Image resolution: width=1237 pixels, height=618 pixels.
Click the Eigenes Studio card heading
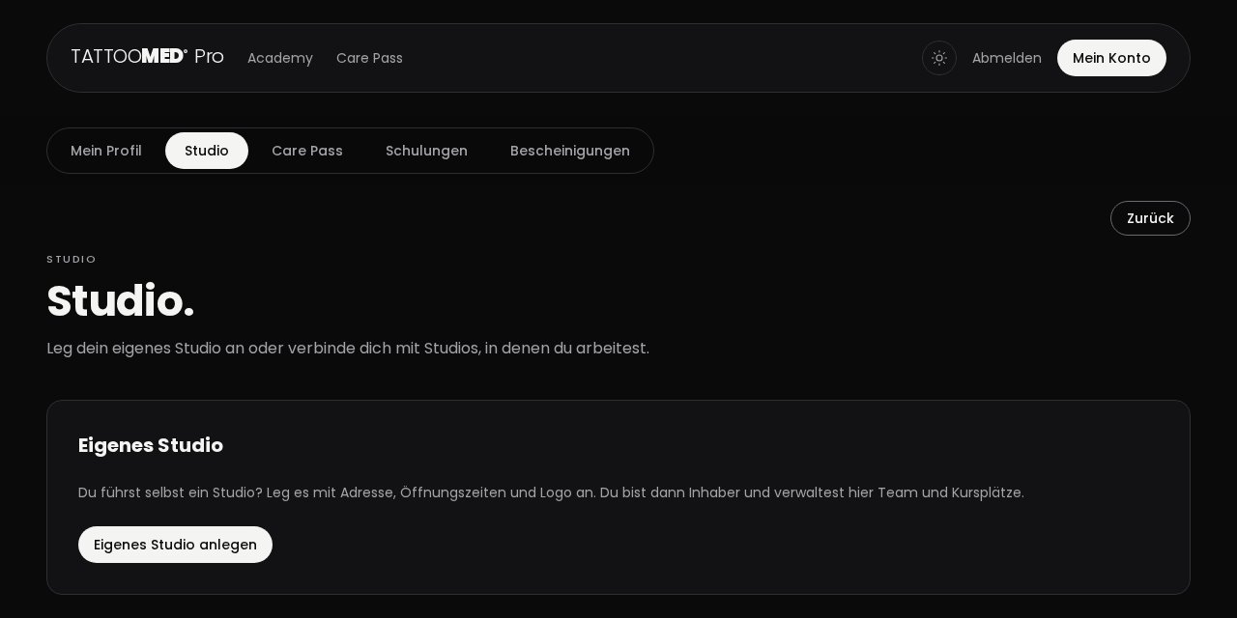pyautogui.click(x=151, y=445)
